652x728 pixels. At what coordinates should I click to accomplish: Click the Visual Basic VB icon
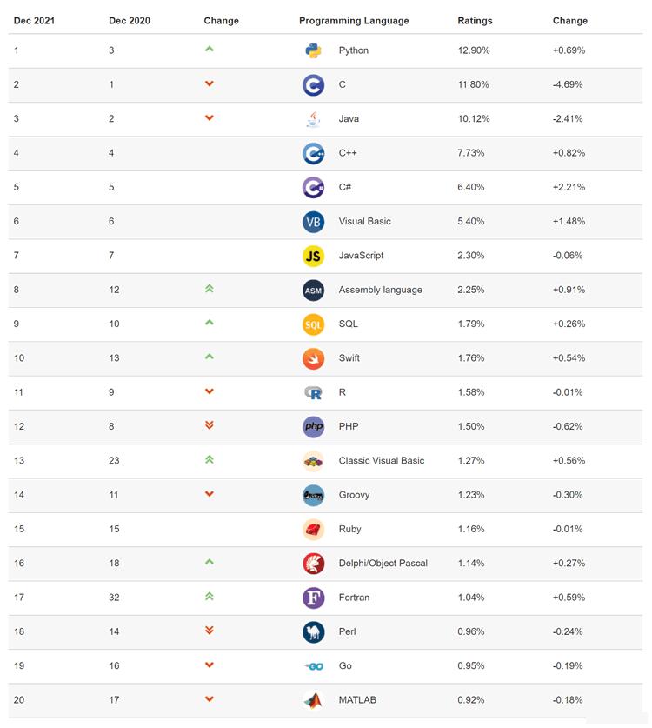(313, 222)
